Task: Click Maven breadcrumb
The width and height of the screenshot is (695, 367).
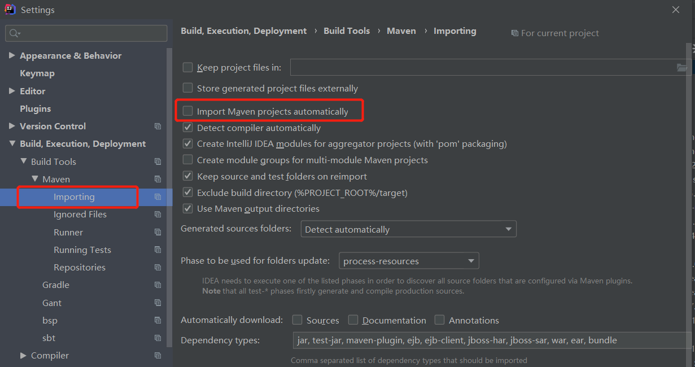Action: pos(401,31)
